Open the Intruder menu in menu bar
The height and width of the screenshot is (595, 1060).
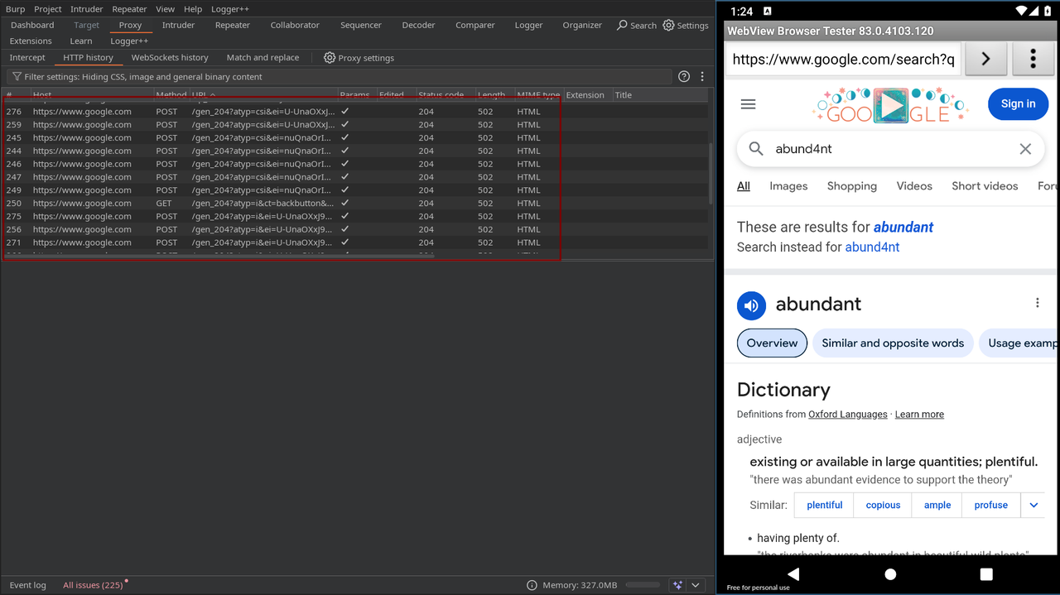[87, 9]
